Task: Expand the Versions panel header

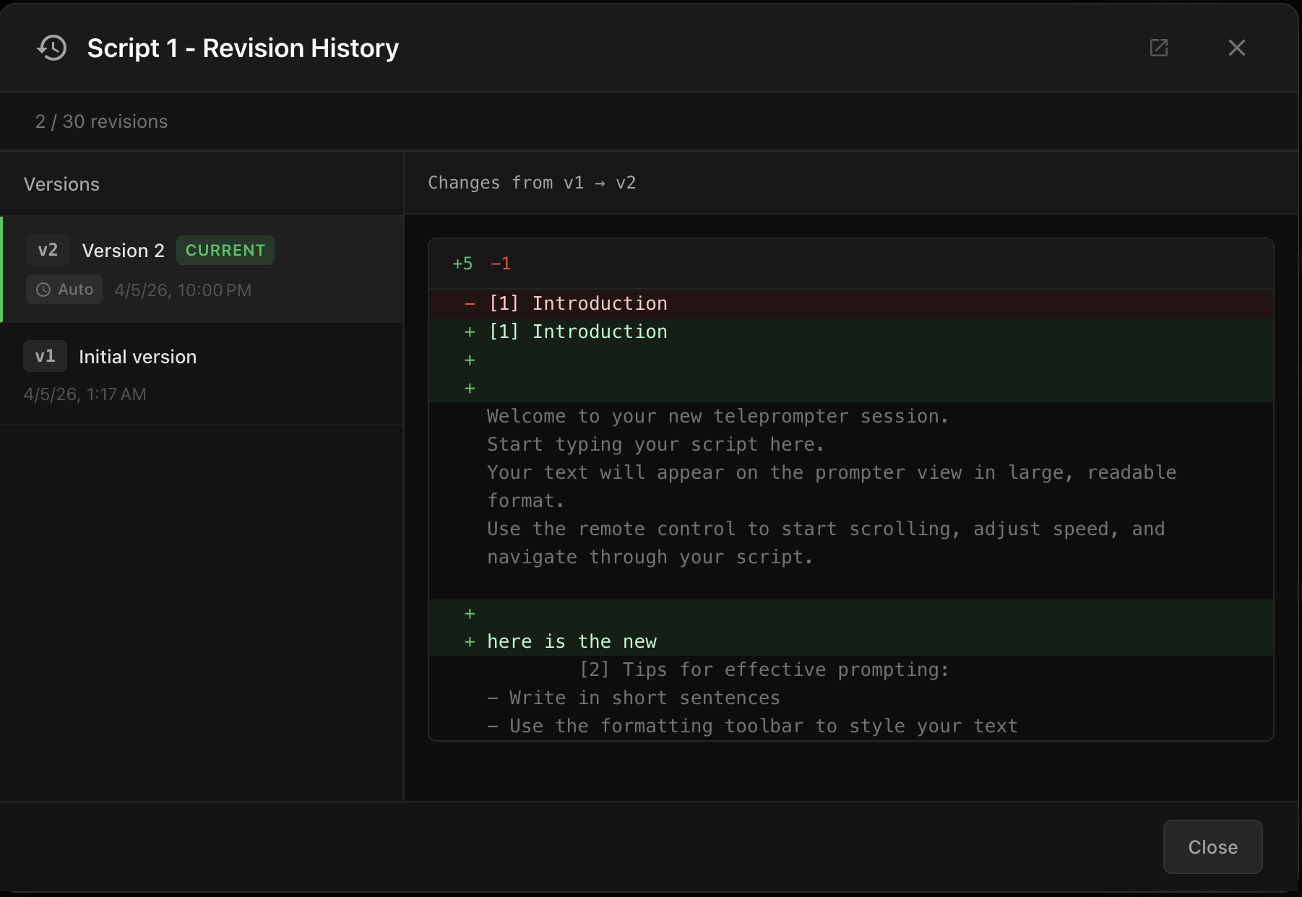Action: [62, 184]
